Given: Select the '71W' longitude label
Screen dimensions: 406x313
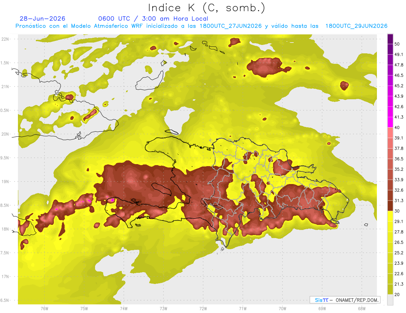Looking at the screenshot, I should click(243, 309).
